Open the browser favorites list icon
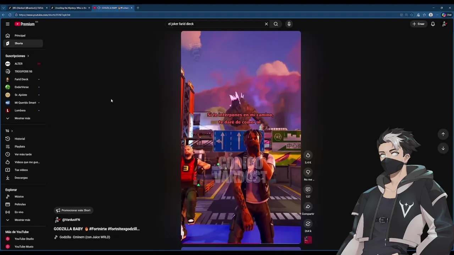 (x=424, y=15)
